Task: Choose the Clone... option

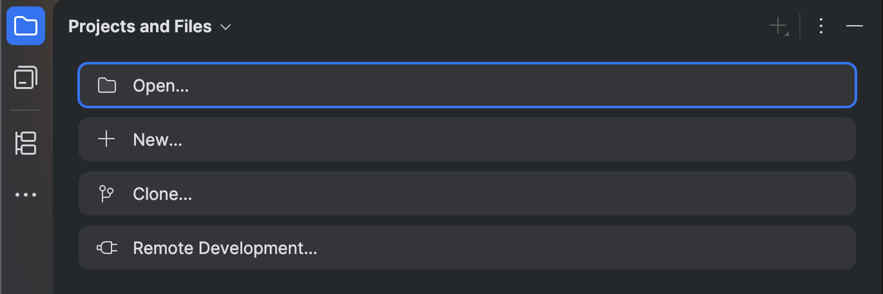Action: 162,193
